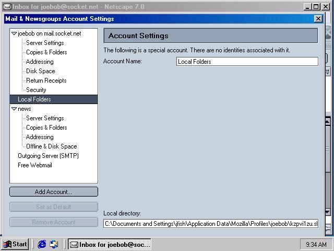Edit the Account Name field

pos(247,62)
